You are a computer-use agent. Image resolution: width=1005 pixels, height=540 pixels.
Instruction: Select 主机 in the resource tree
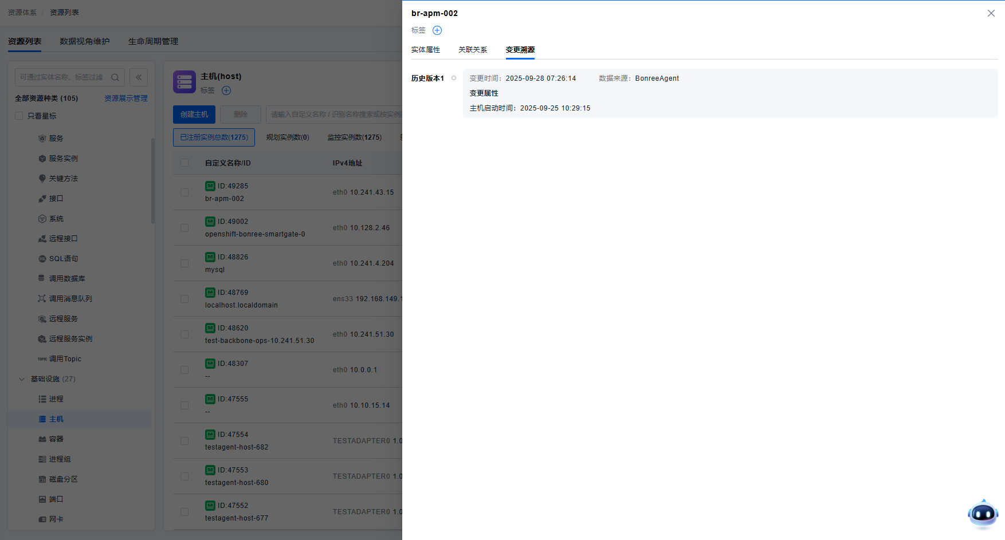56,419
